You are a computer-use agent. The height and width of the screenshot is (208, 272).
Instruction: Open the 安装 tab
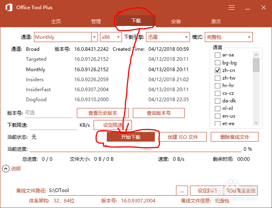pyautogui.click(x=176, y=21)
